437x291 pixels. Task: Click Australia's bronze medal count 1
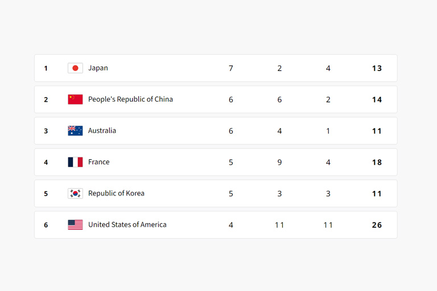(328, 131)
